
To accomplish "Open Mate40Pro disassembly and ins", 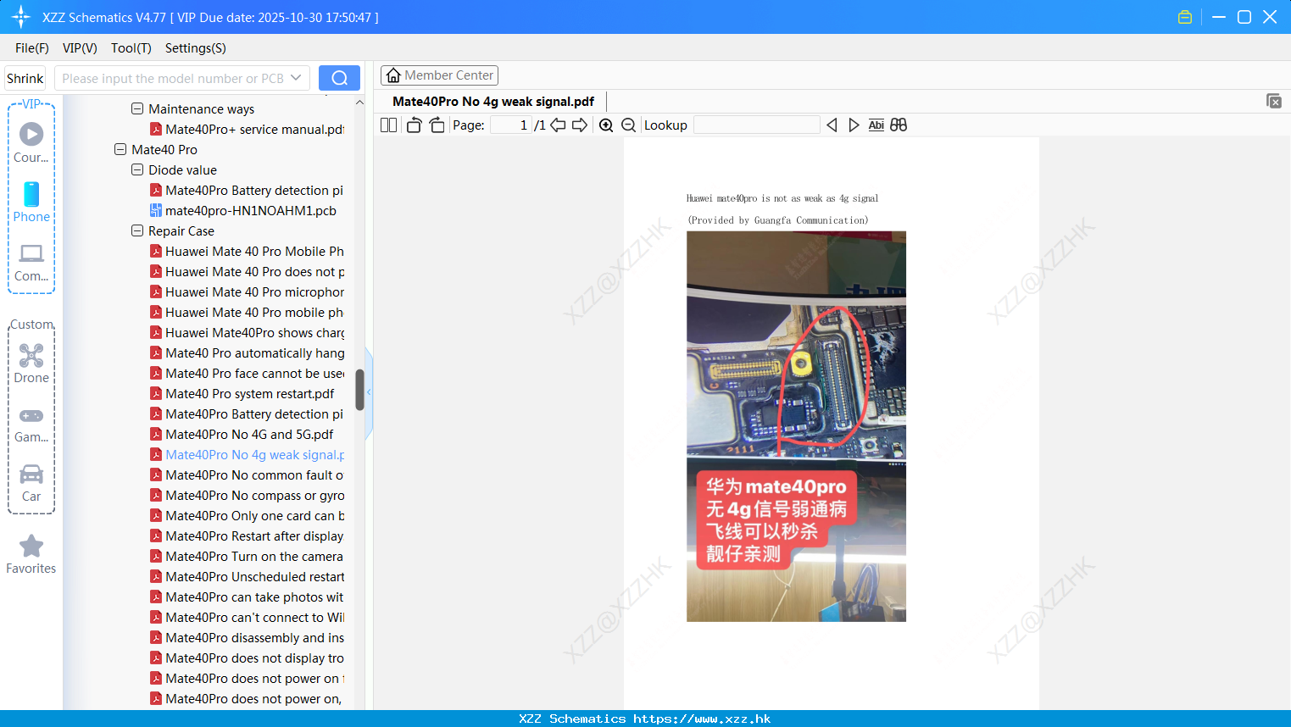I will tap(247, 638).
